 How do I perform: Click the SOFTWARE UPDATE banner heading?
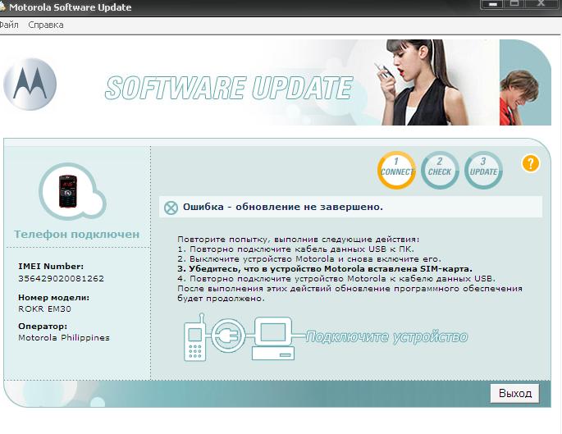[229, 88]
